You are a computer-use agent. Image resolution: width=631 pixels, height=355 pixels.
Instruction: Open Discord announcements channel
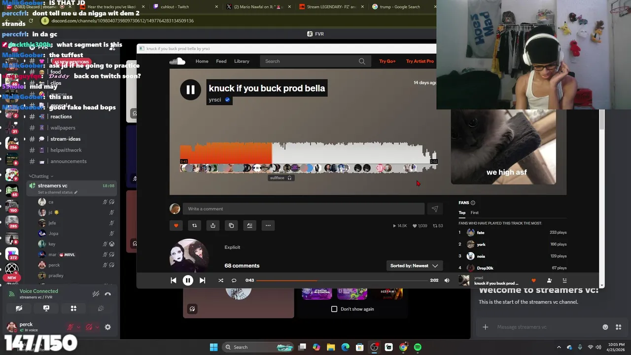click(68, 161)
